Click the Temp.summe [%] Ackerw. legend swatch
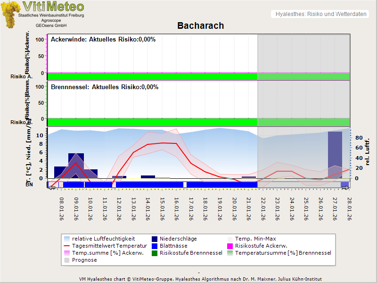 pyautogui.click(x=67, y=253)
